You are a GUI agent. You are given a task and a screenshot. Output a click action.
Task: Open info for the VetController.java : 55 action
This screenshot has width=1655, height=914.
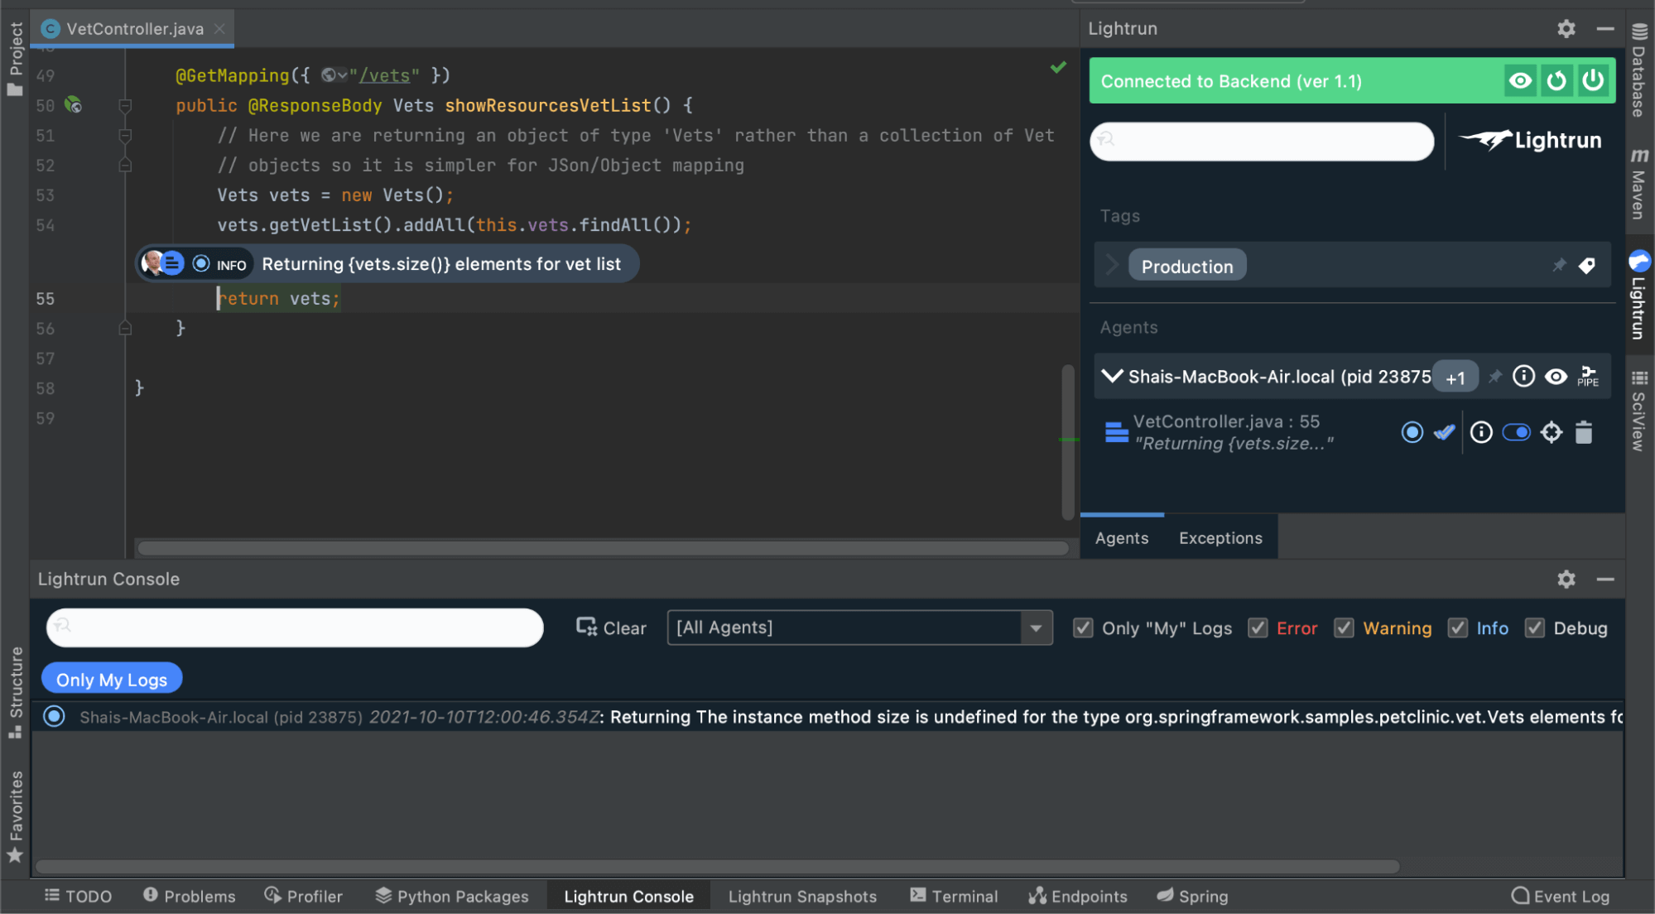(x=1481, y=432)
